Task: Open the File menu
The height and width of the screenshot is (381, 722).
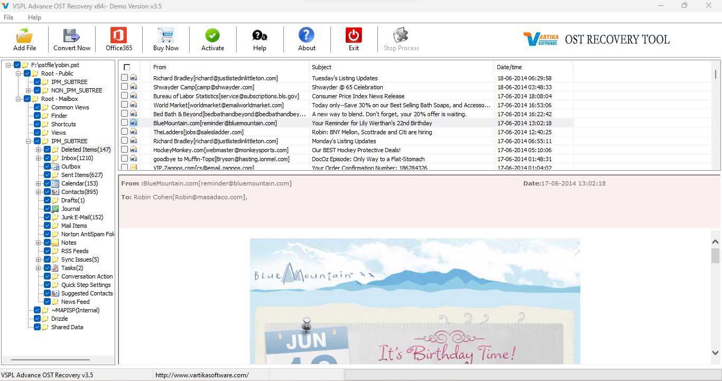Action: click(x=8, y=17)
